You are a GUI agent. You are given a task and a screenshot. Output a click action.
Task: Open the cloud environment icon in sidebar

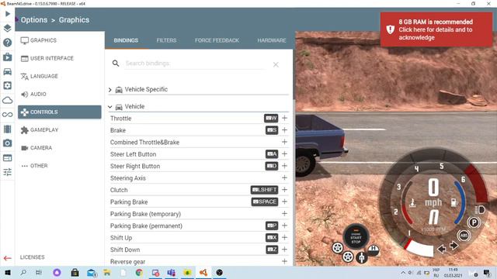(x=8, y=101)
